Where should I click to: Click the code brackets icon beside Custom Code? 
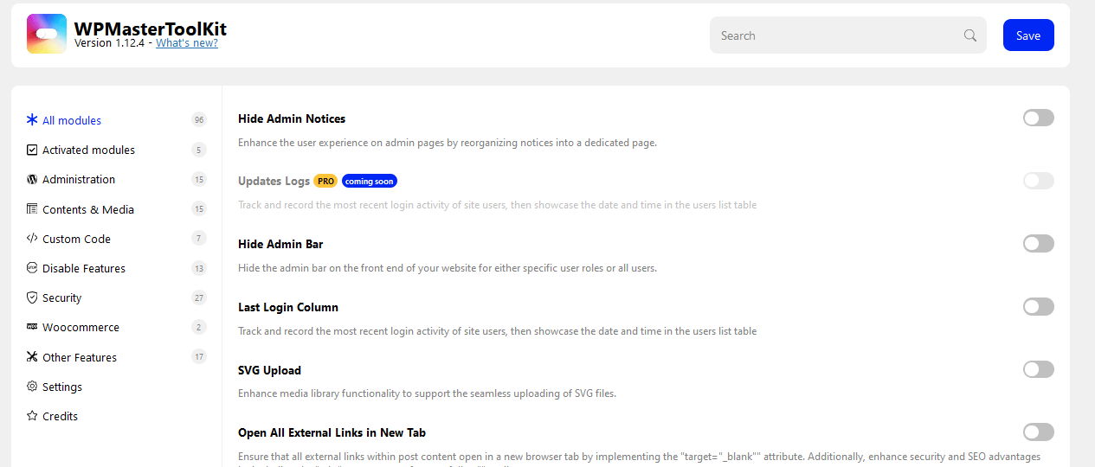pyautogui.click(x=32, y=239)
